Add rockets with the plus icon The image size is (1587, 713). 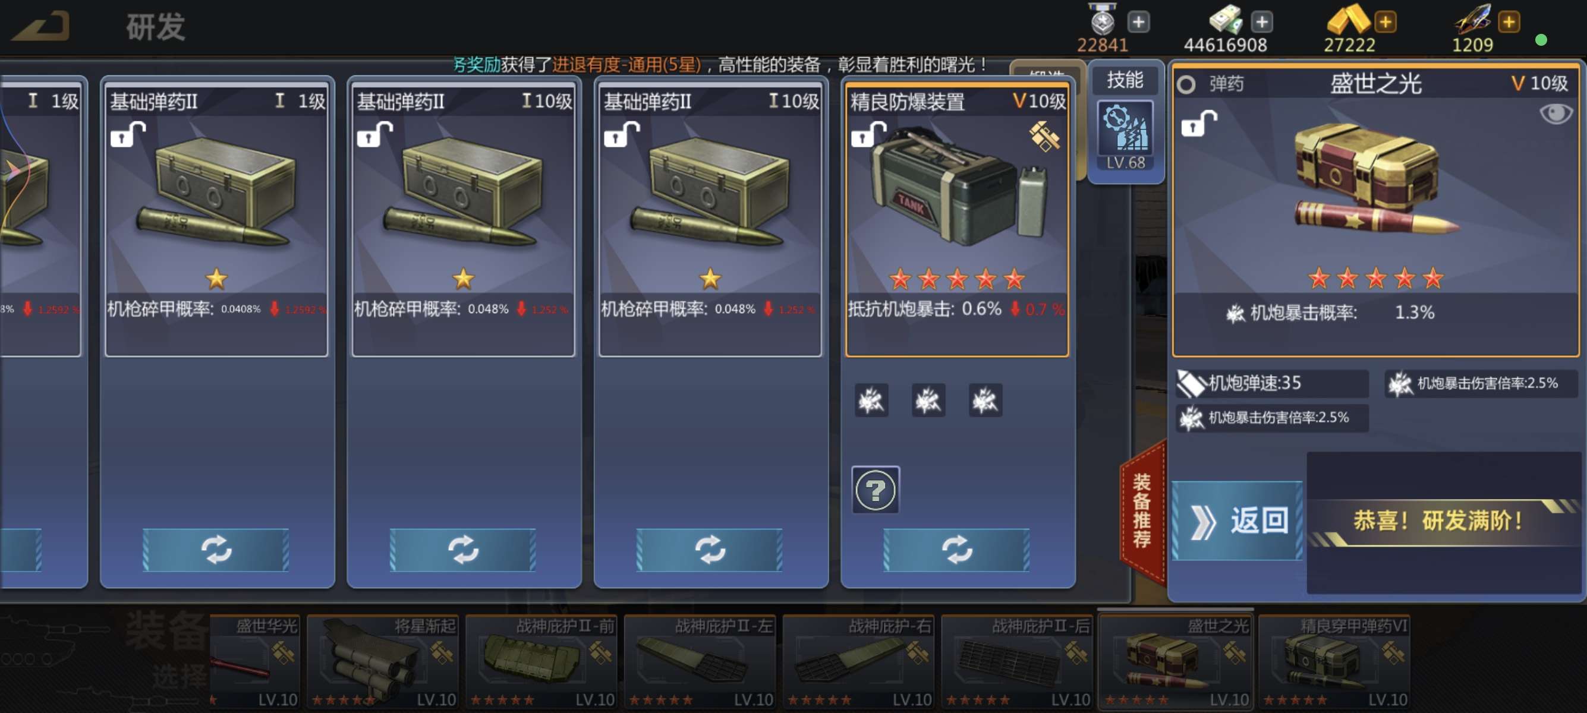coord(1508,23)
